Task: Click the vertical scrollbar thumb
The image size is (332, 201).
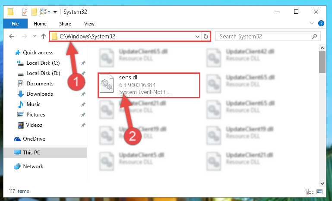Action: (x=322, y=62)
